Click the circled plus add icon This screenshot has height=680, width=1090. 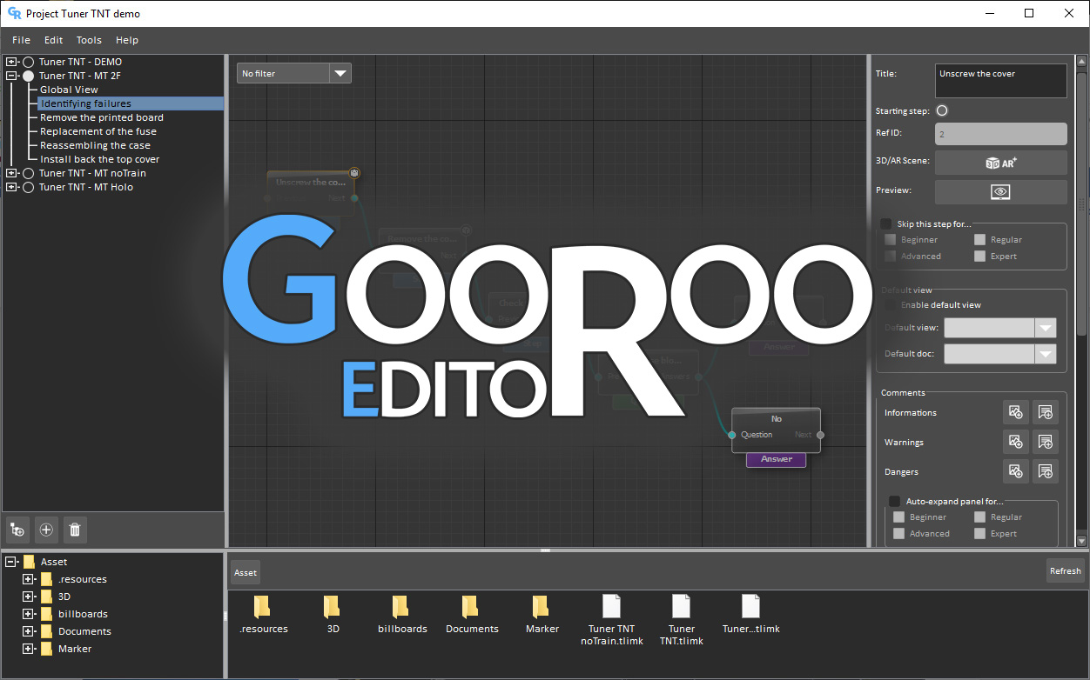click(47, 530)
